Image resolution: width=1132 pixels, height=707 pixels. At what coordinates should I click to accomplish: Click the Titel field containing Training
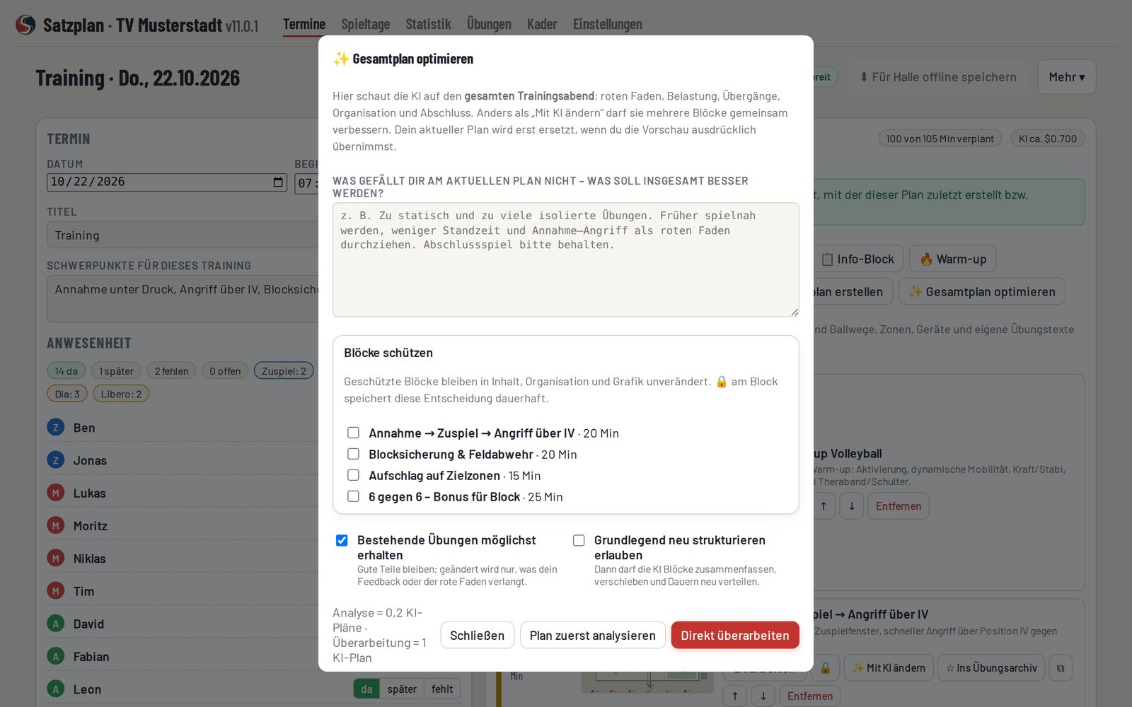[183, 235]
